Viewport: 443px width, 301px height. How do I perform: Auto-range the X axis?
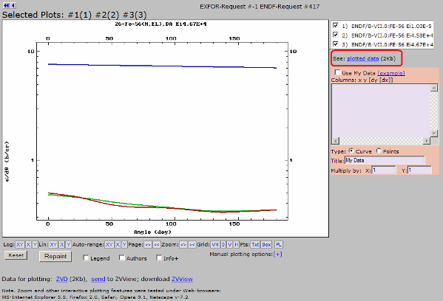tap(118, 245)
